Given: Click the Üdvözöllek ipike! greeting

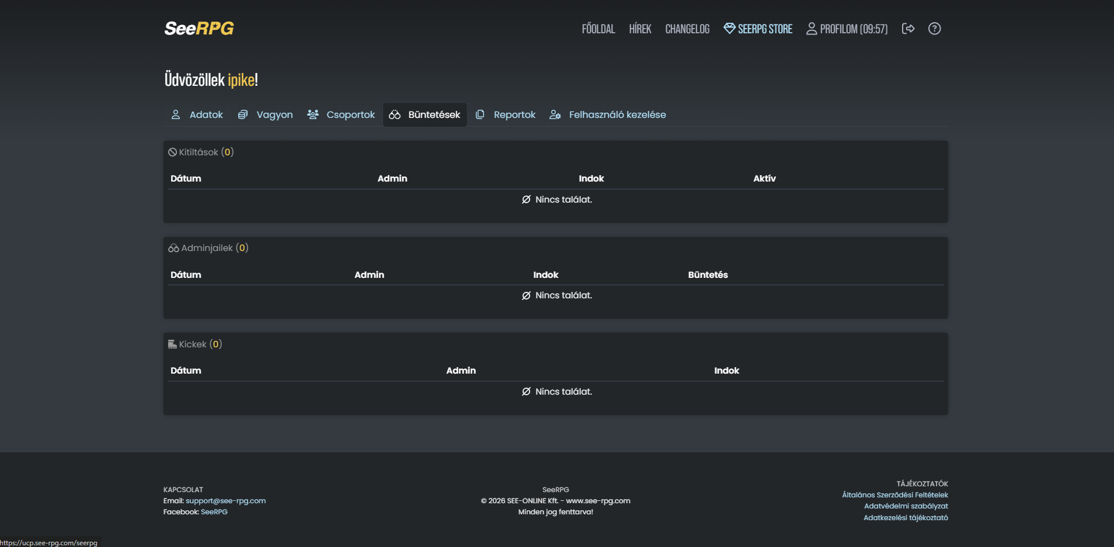Looking at the screenshot, I should [x=211, y=79].
